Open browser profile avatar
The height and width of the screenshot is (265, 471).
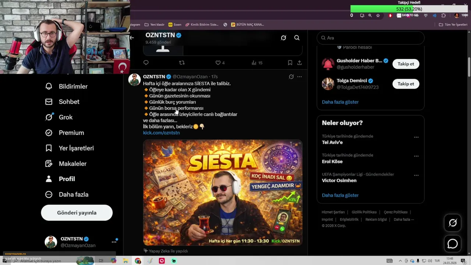[457, 15]
